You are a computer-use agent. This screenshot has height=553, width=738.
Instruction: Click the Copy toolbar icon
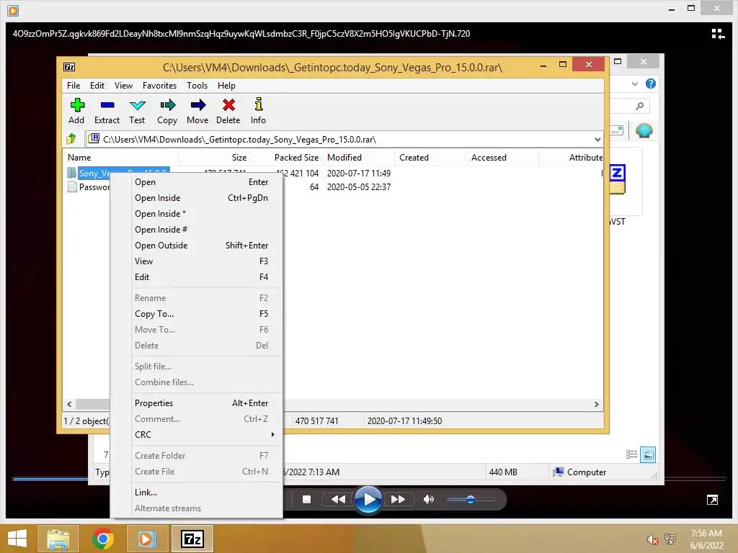click(x=167, y=105)
